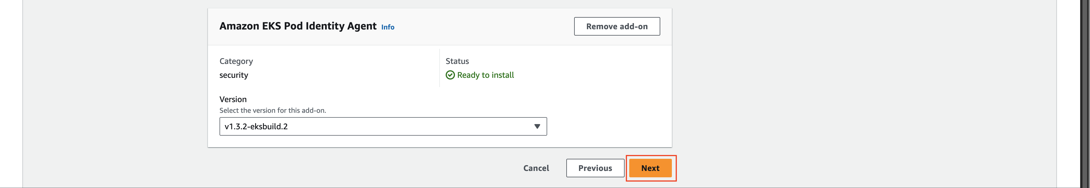This screenshot has height=188, width=1090.
Task: Open the Info link beside Pod Identity Agent
Action: pyautogui.click(x=388, y=27)
